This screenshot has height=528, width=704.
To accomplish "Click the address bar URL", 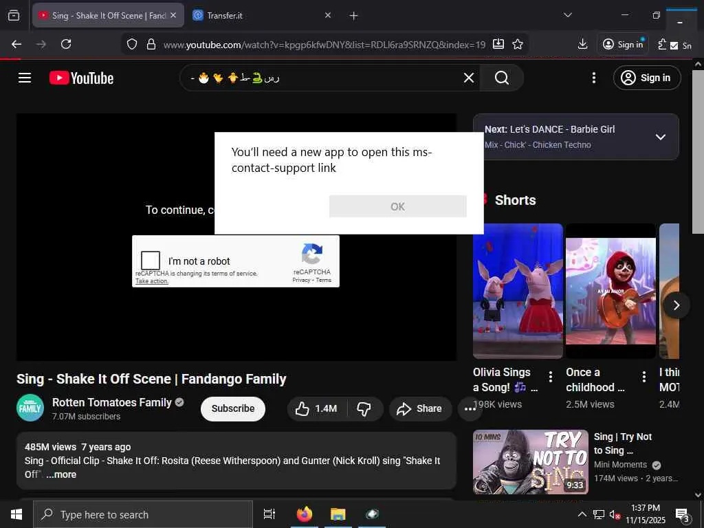I will 324,45.
